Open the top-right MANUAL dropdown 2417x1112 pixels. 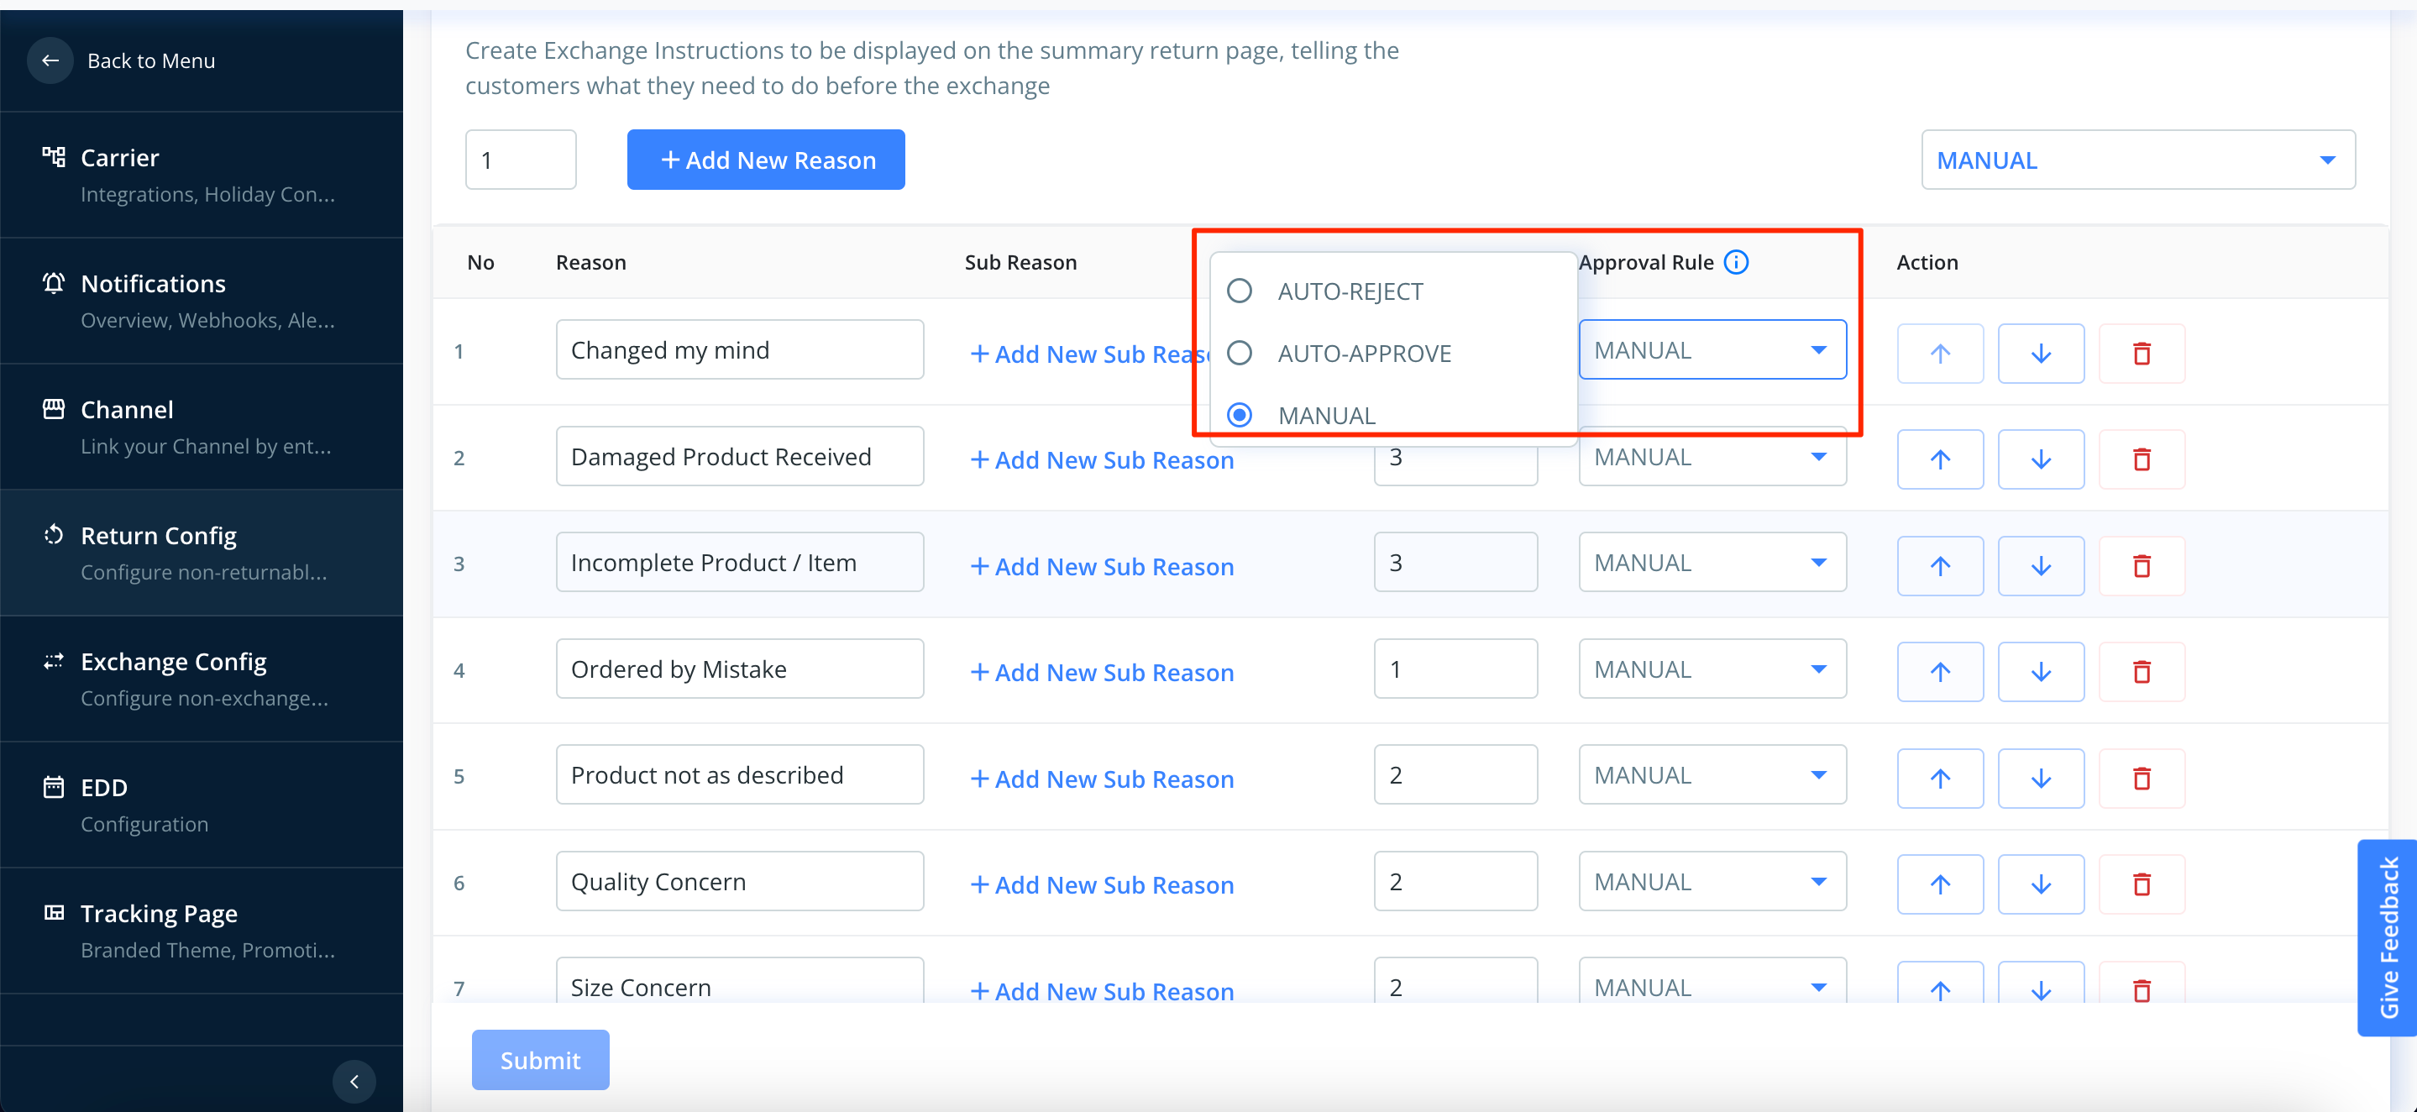point(2137,160)
